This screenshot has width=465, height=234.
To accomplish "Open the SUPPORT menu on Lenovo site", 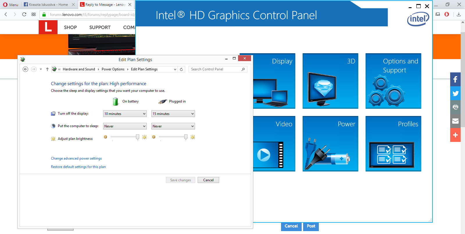I will pos(100,27).
